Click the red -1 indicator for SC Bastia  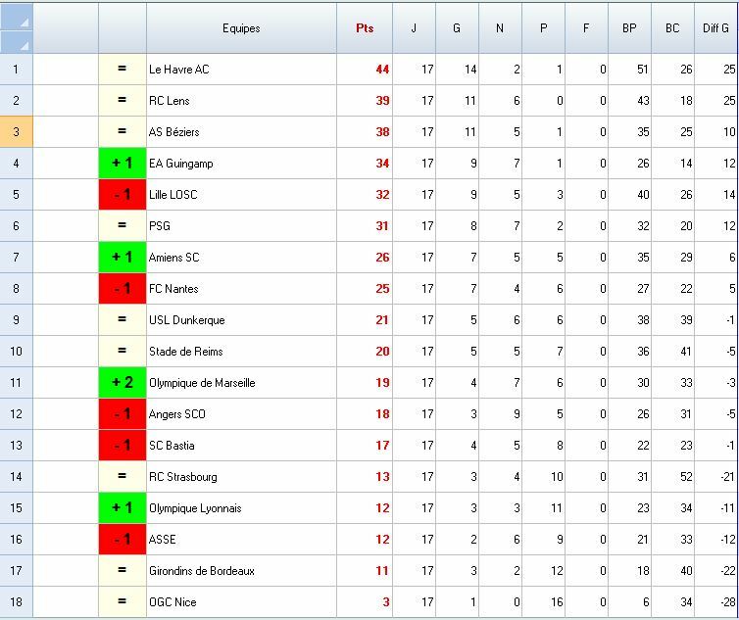click(123, 446)
